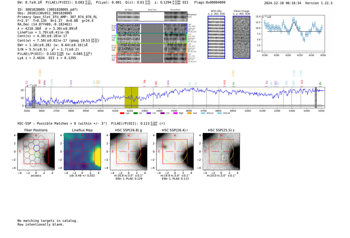Click the With Sky image strip
This screenshot has width=350, height=238.
pyautogui.click(x=216, y=37)
